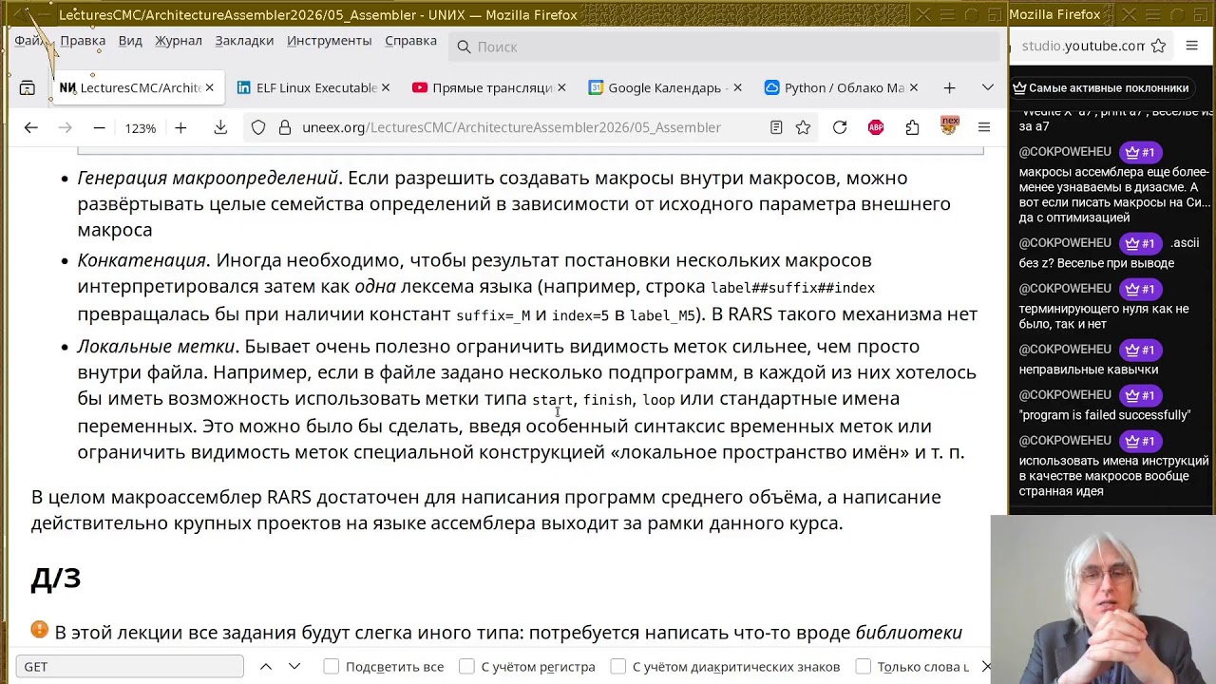The height and width of the screenshot is (684, 1216).
Task: Close the Google Календарь tab
Action: (737, 87)
